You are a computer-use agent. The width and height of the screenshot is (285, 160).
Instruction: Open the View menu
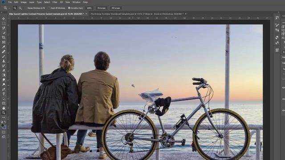click(x=67, y=2)
